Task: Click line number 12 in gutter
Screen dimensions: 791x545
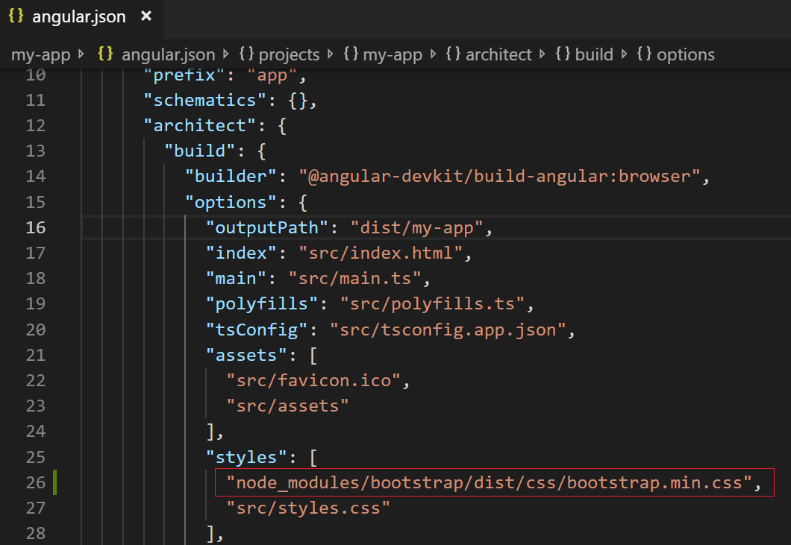Action: pyautogui.click(x=35, y=125)
